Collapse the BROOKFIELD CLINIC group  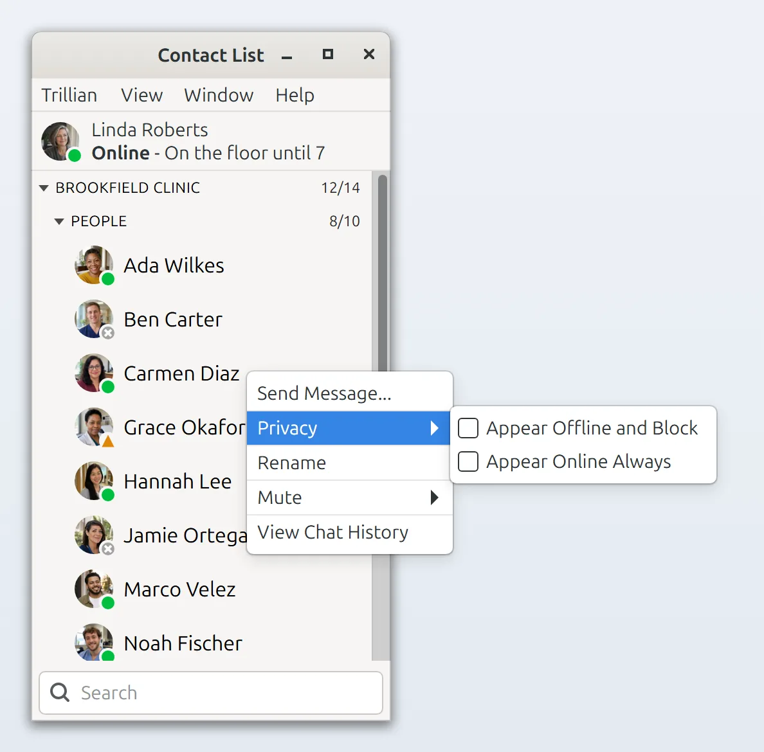point(44,188)
